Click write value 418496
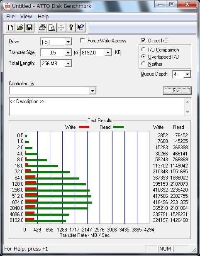The width and height of the screenshot is (200, 256). (x=160, y=202)
